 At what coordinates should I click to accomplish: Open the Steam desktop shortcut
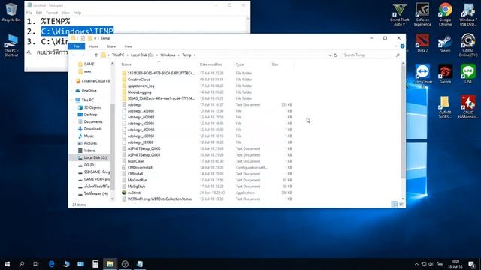point(445,43)
